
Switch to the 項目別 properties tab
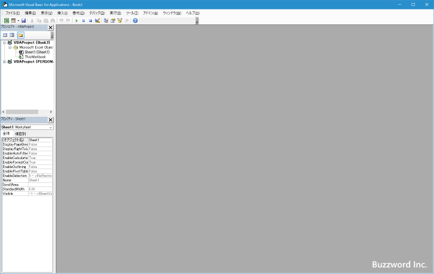[20, 134]
